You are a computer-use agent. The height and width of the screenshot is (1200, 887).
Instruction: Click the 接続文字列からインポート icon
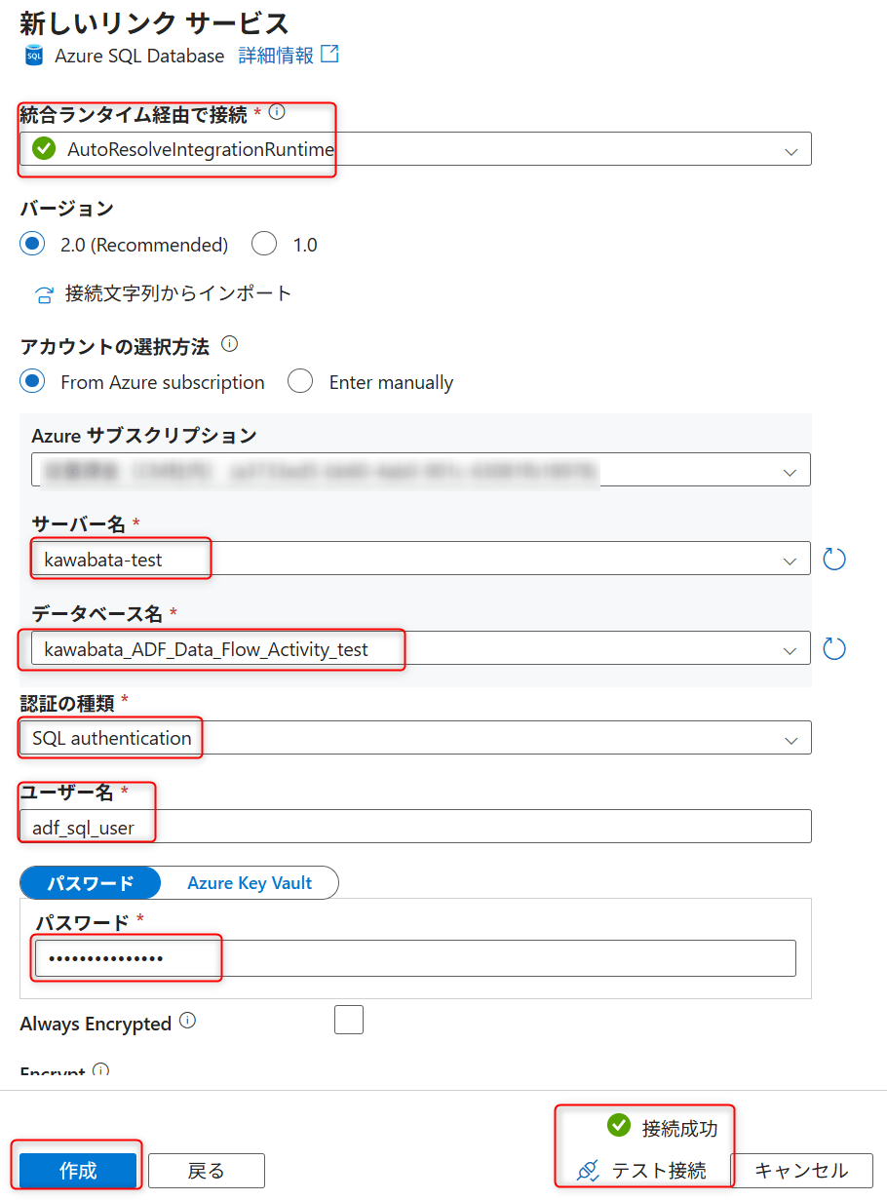(x=45, y=294)
